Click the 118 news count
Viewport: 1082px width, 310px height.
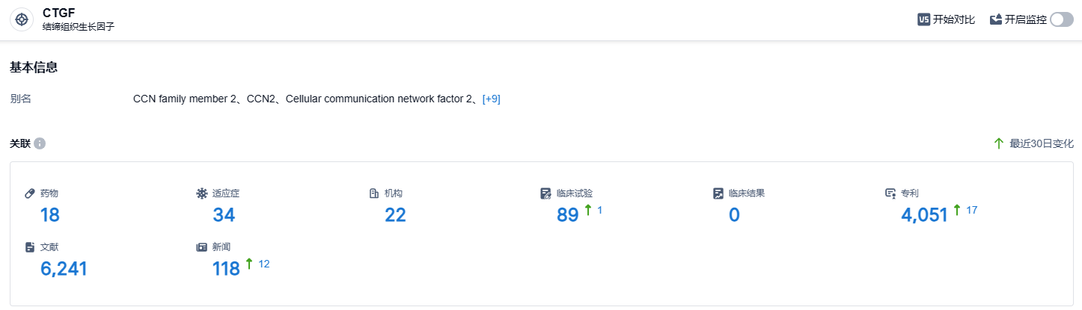pos(226,268)
